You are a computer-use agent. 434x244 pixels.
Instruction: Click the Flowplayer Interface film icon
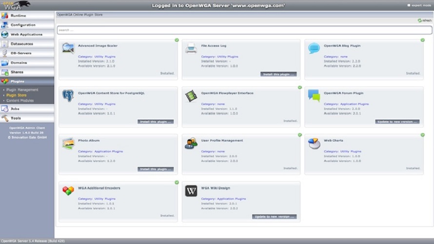click(x=191, y=96)
